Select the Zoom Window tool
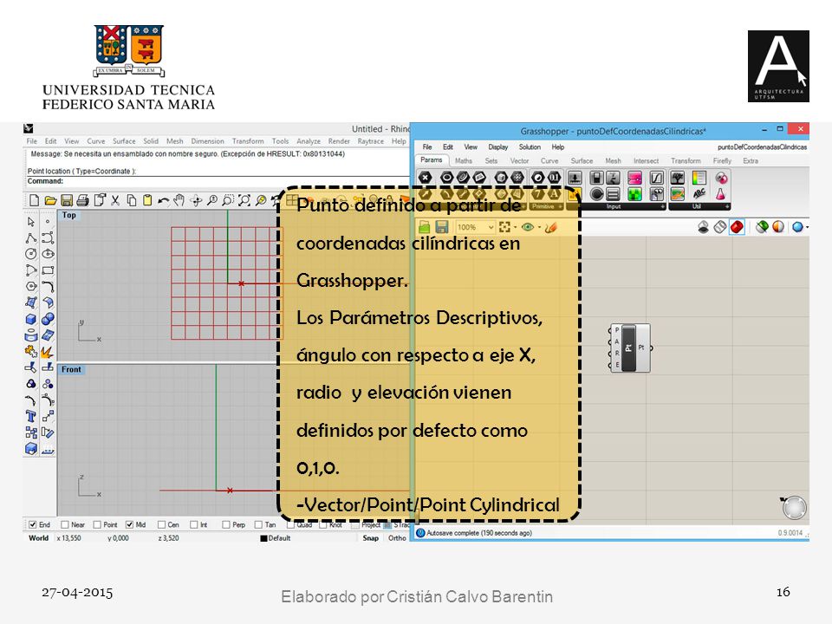This screenshot has height=624, width=832. click(x=228, y=200)
